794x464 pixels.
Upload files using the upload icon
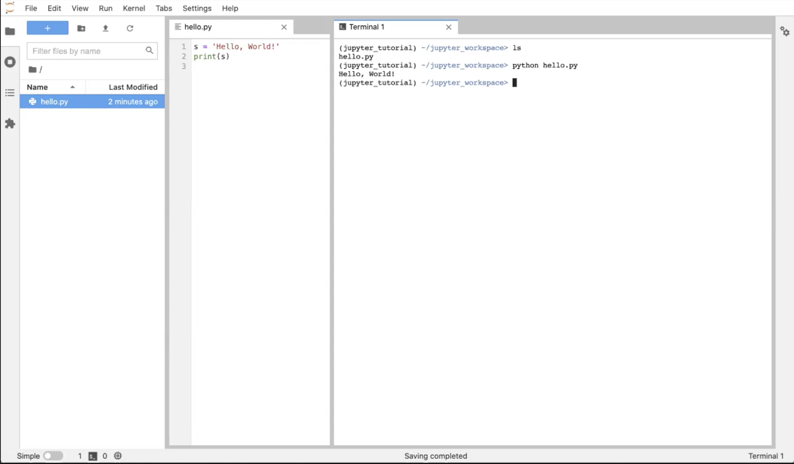106,28
